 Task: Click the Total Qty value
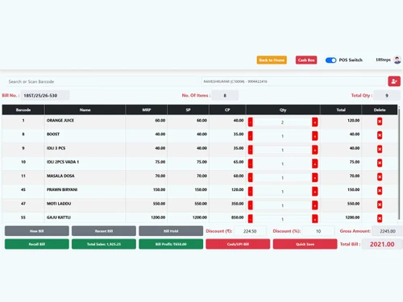[x=387, y=95]
